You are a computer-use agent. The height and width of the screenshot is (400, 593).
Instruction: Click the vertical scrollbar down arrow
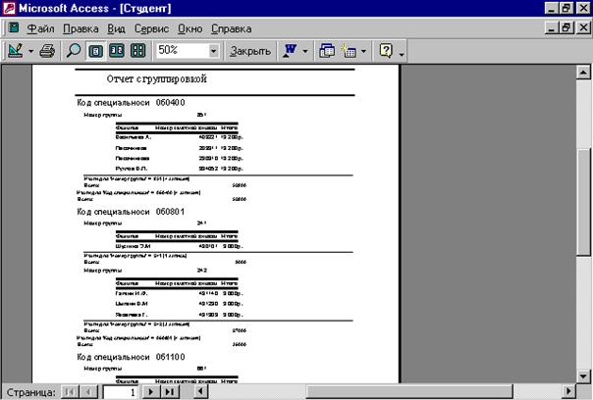coord(584,375)
